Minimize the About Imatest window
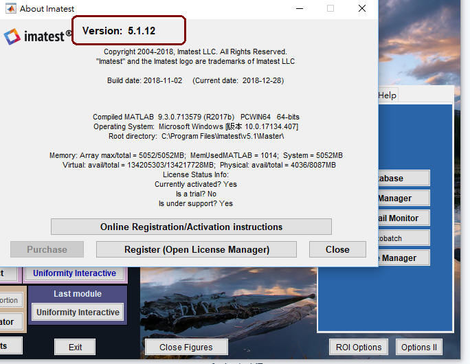 pyautogui.click(x=300, y=8)
